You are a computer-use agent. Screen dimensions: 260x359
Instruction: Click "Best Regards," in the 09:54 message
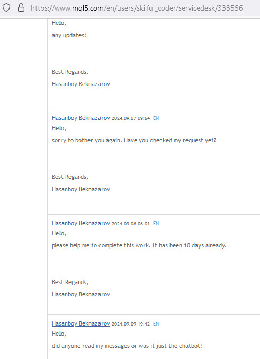pyautogui.click(x=70, y=177)
